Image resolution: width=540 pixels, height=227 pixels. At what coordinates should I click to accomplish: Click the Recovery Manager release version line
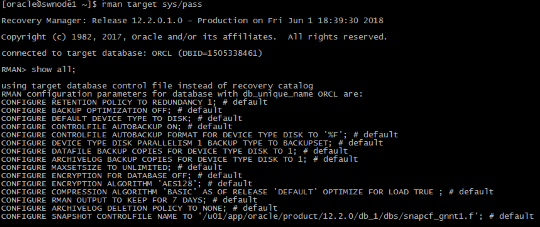pyautogui.click(x=192, y=20)
